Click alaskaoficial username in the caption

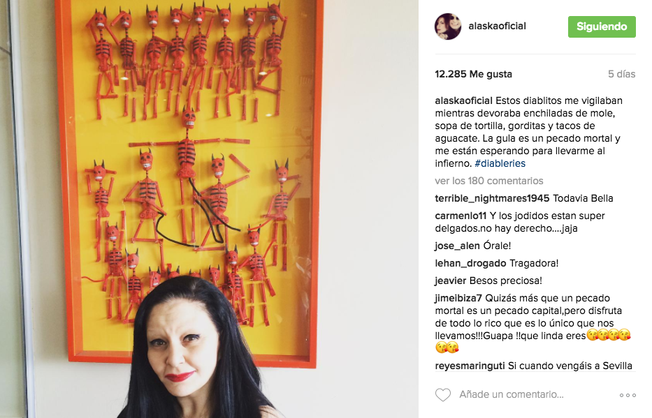click(x=463, y=101)
